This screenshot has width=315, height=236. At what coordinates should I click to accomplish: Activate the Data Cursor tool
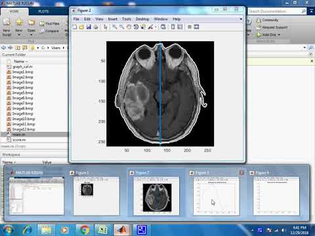(x=143, y=27)
